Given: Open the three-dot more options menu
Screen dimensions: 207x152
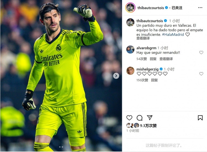Looking at the screenshot, I should 200,8.
